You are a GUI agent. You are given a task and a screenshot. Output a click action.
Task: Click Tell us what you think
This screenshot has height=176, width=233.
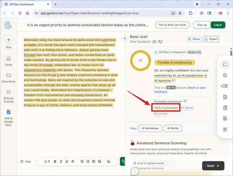[x=172, y=25]
